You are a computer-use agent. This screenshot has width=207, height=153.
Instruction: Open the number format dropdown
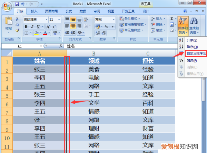pos(114,20)
